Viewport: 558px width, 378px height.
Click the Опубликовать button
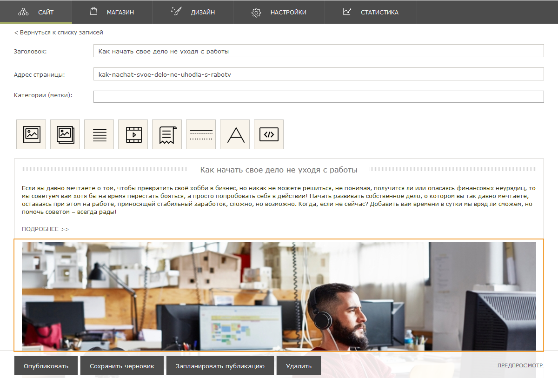tap(46, 366)
